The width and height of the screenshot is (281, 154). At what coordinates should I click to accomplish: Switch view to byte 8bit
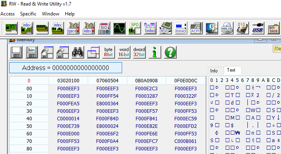click(x=108, y=52)
